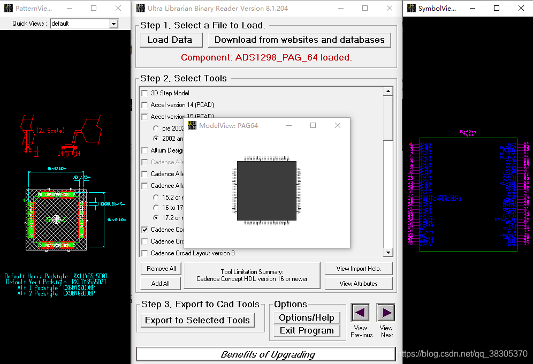Select the 2002 and later radio option
The image size is (533, 364).
pos(156,138)
